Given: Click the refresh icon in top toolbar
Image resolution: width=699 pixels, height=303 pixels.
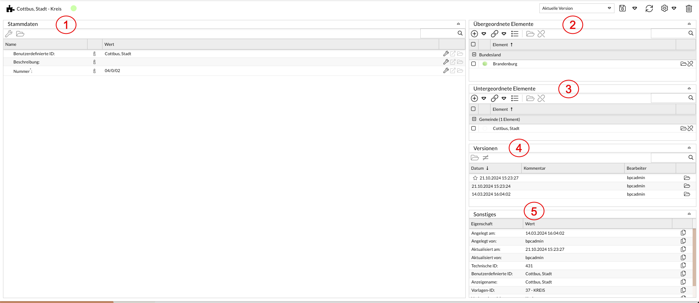Looking at the screenshot, I should tap(649, 8).
